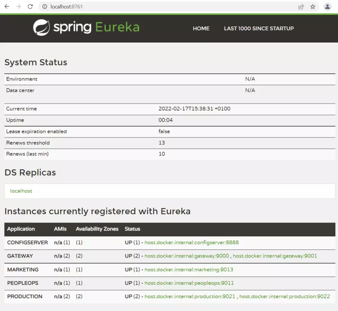338x311 pixels.
Task: Open the browser profile avatar
Action: [327, 7]
